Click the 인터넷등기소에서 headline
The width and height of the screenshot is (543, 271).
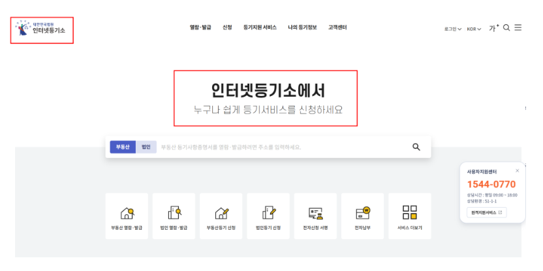pyautogui.click(x=268, y=91)
